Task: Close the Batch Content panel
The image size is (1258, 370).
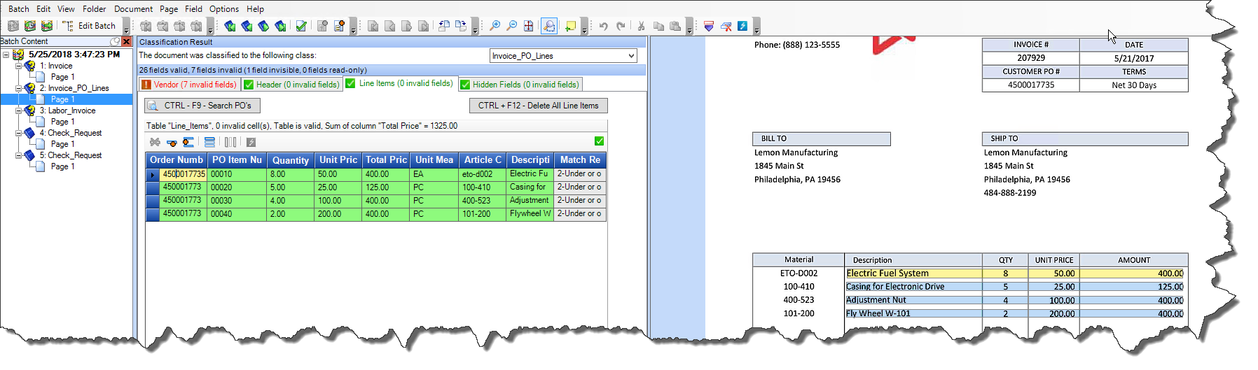Action: (127, 41)
